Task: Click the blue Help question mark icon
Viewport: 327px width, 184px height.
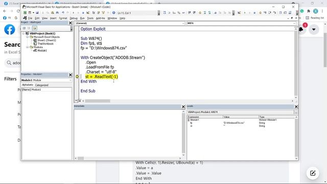Action: (x=113, y=13)
